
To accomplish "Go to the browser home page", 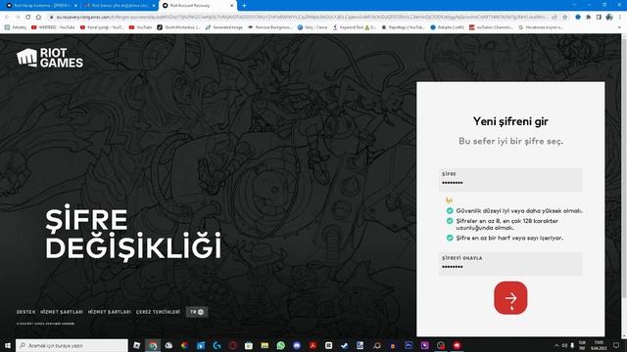I will tap(38, 18).
